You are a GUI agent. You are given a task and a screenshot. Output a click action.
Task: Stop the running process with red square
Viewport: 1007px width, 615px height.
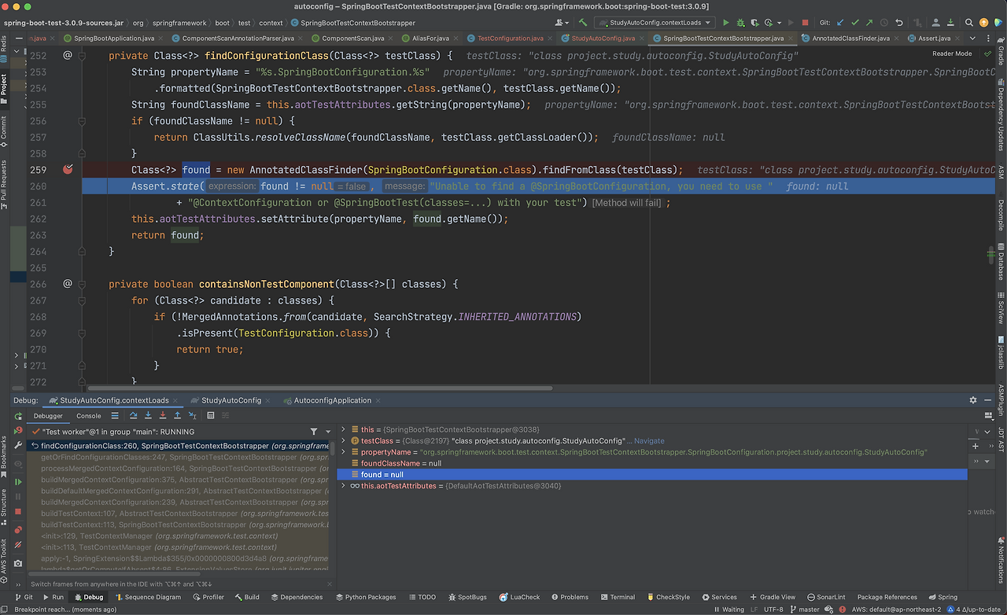pos(804,23)
